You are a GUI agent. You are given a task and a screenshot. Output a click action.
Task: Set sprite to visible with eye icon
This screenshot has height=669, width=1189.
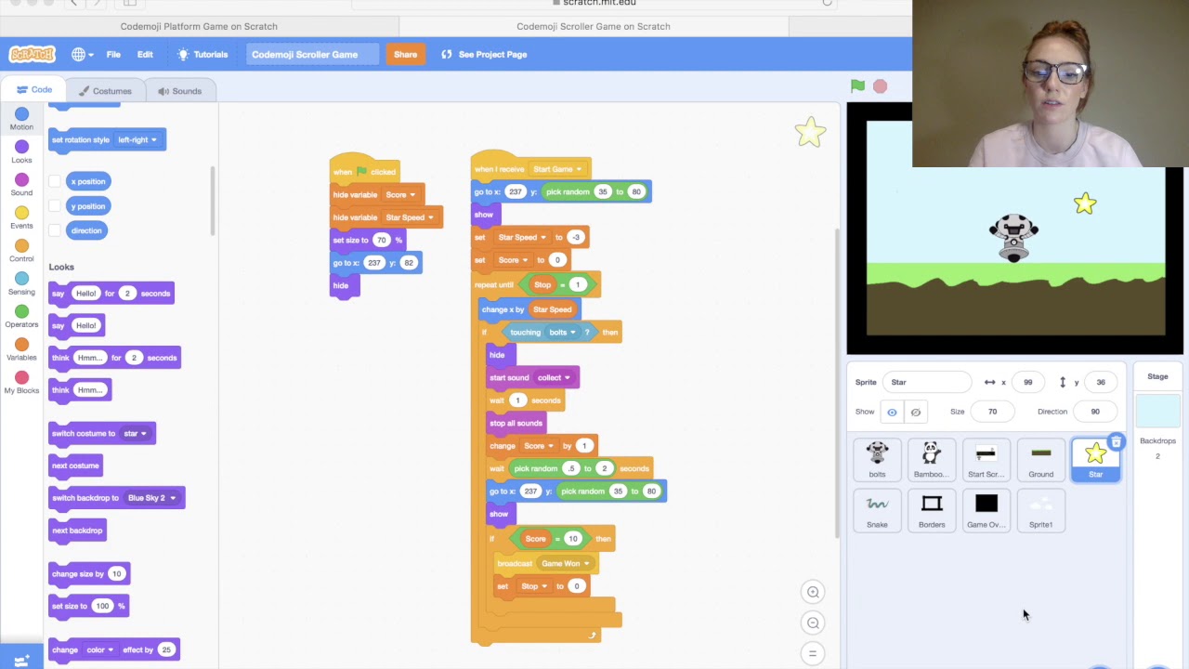click(892, 412)
